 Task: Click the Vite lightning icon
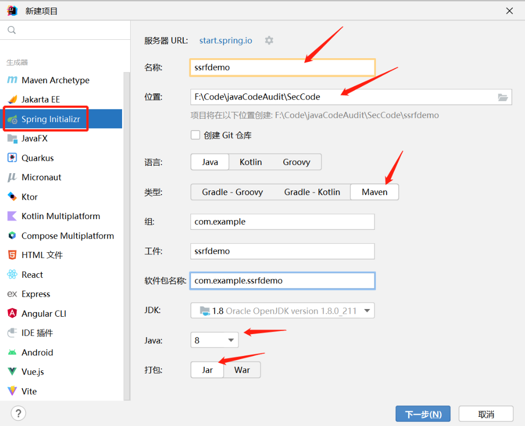click(x=12, y=391)
